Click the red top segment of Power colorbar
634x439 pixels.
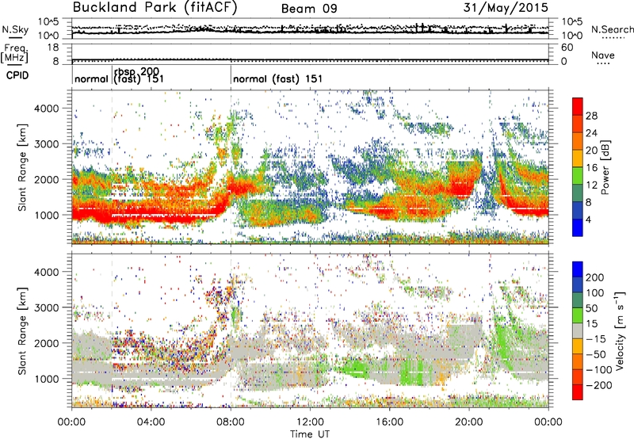578,106
